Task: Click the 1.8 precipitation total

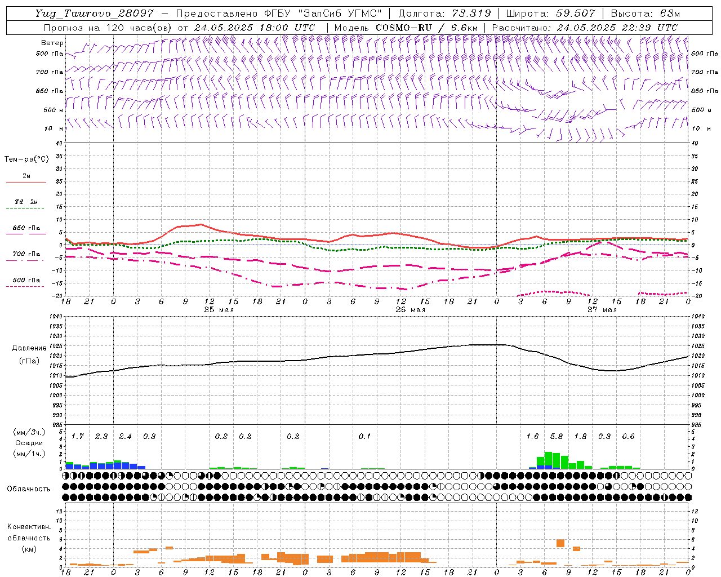Action: (580, 436)
